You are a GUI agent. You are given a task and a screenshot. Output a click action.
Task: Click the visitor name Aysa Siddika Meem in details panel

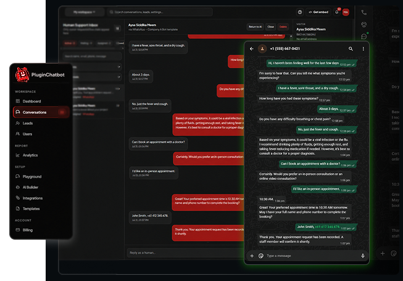pos(311,29)
